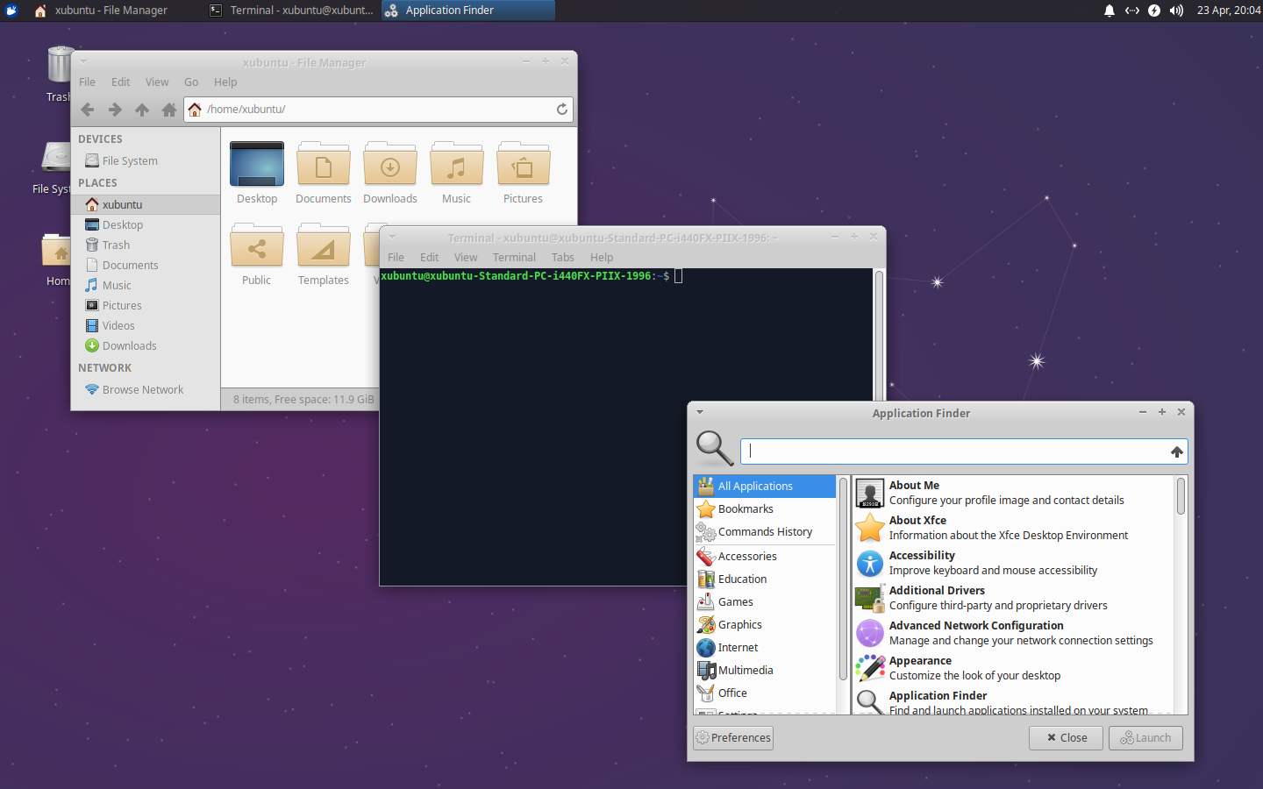Select the Music shortcut in the Places sidebar
The width and height of the screenshot is (1263, 789).
115,285
